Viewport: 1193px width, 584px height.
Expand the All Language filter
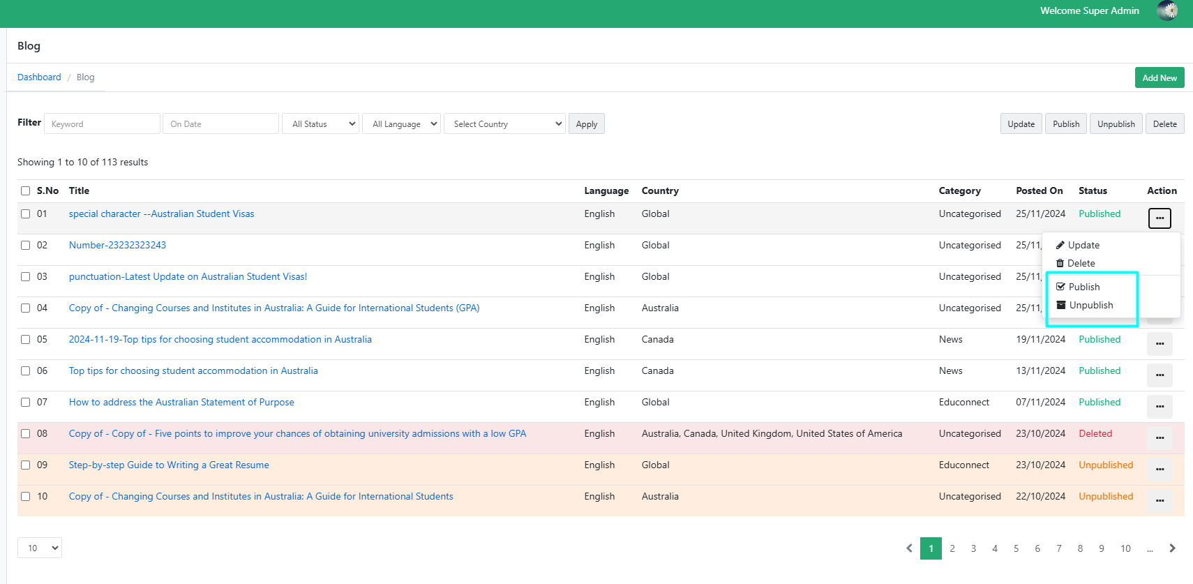pyautogui.click(x=401, y=124)
